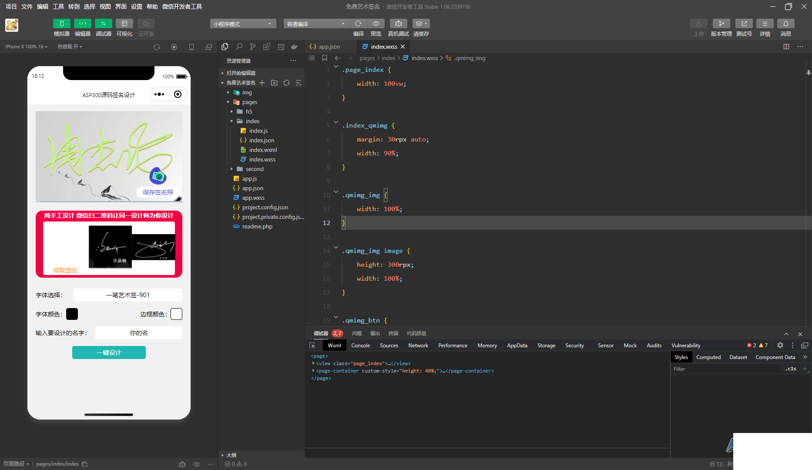Screen dimensions: 812x470
Task: Open the normal compile mode dropdown
Action: [x=316, y=24]
